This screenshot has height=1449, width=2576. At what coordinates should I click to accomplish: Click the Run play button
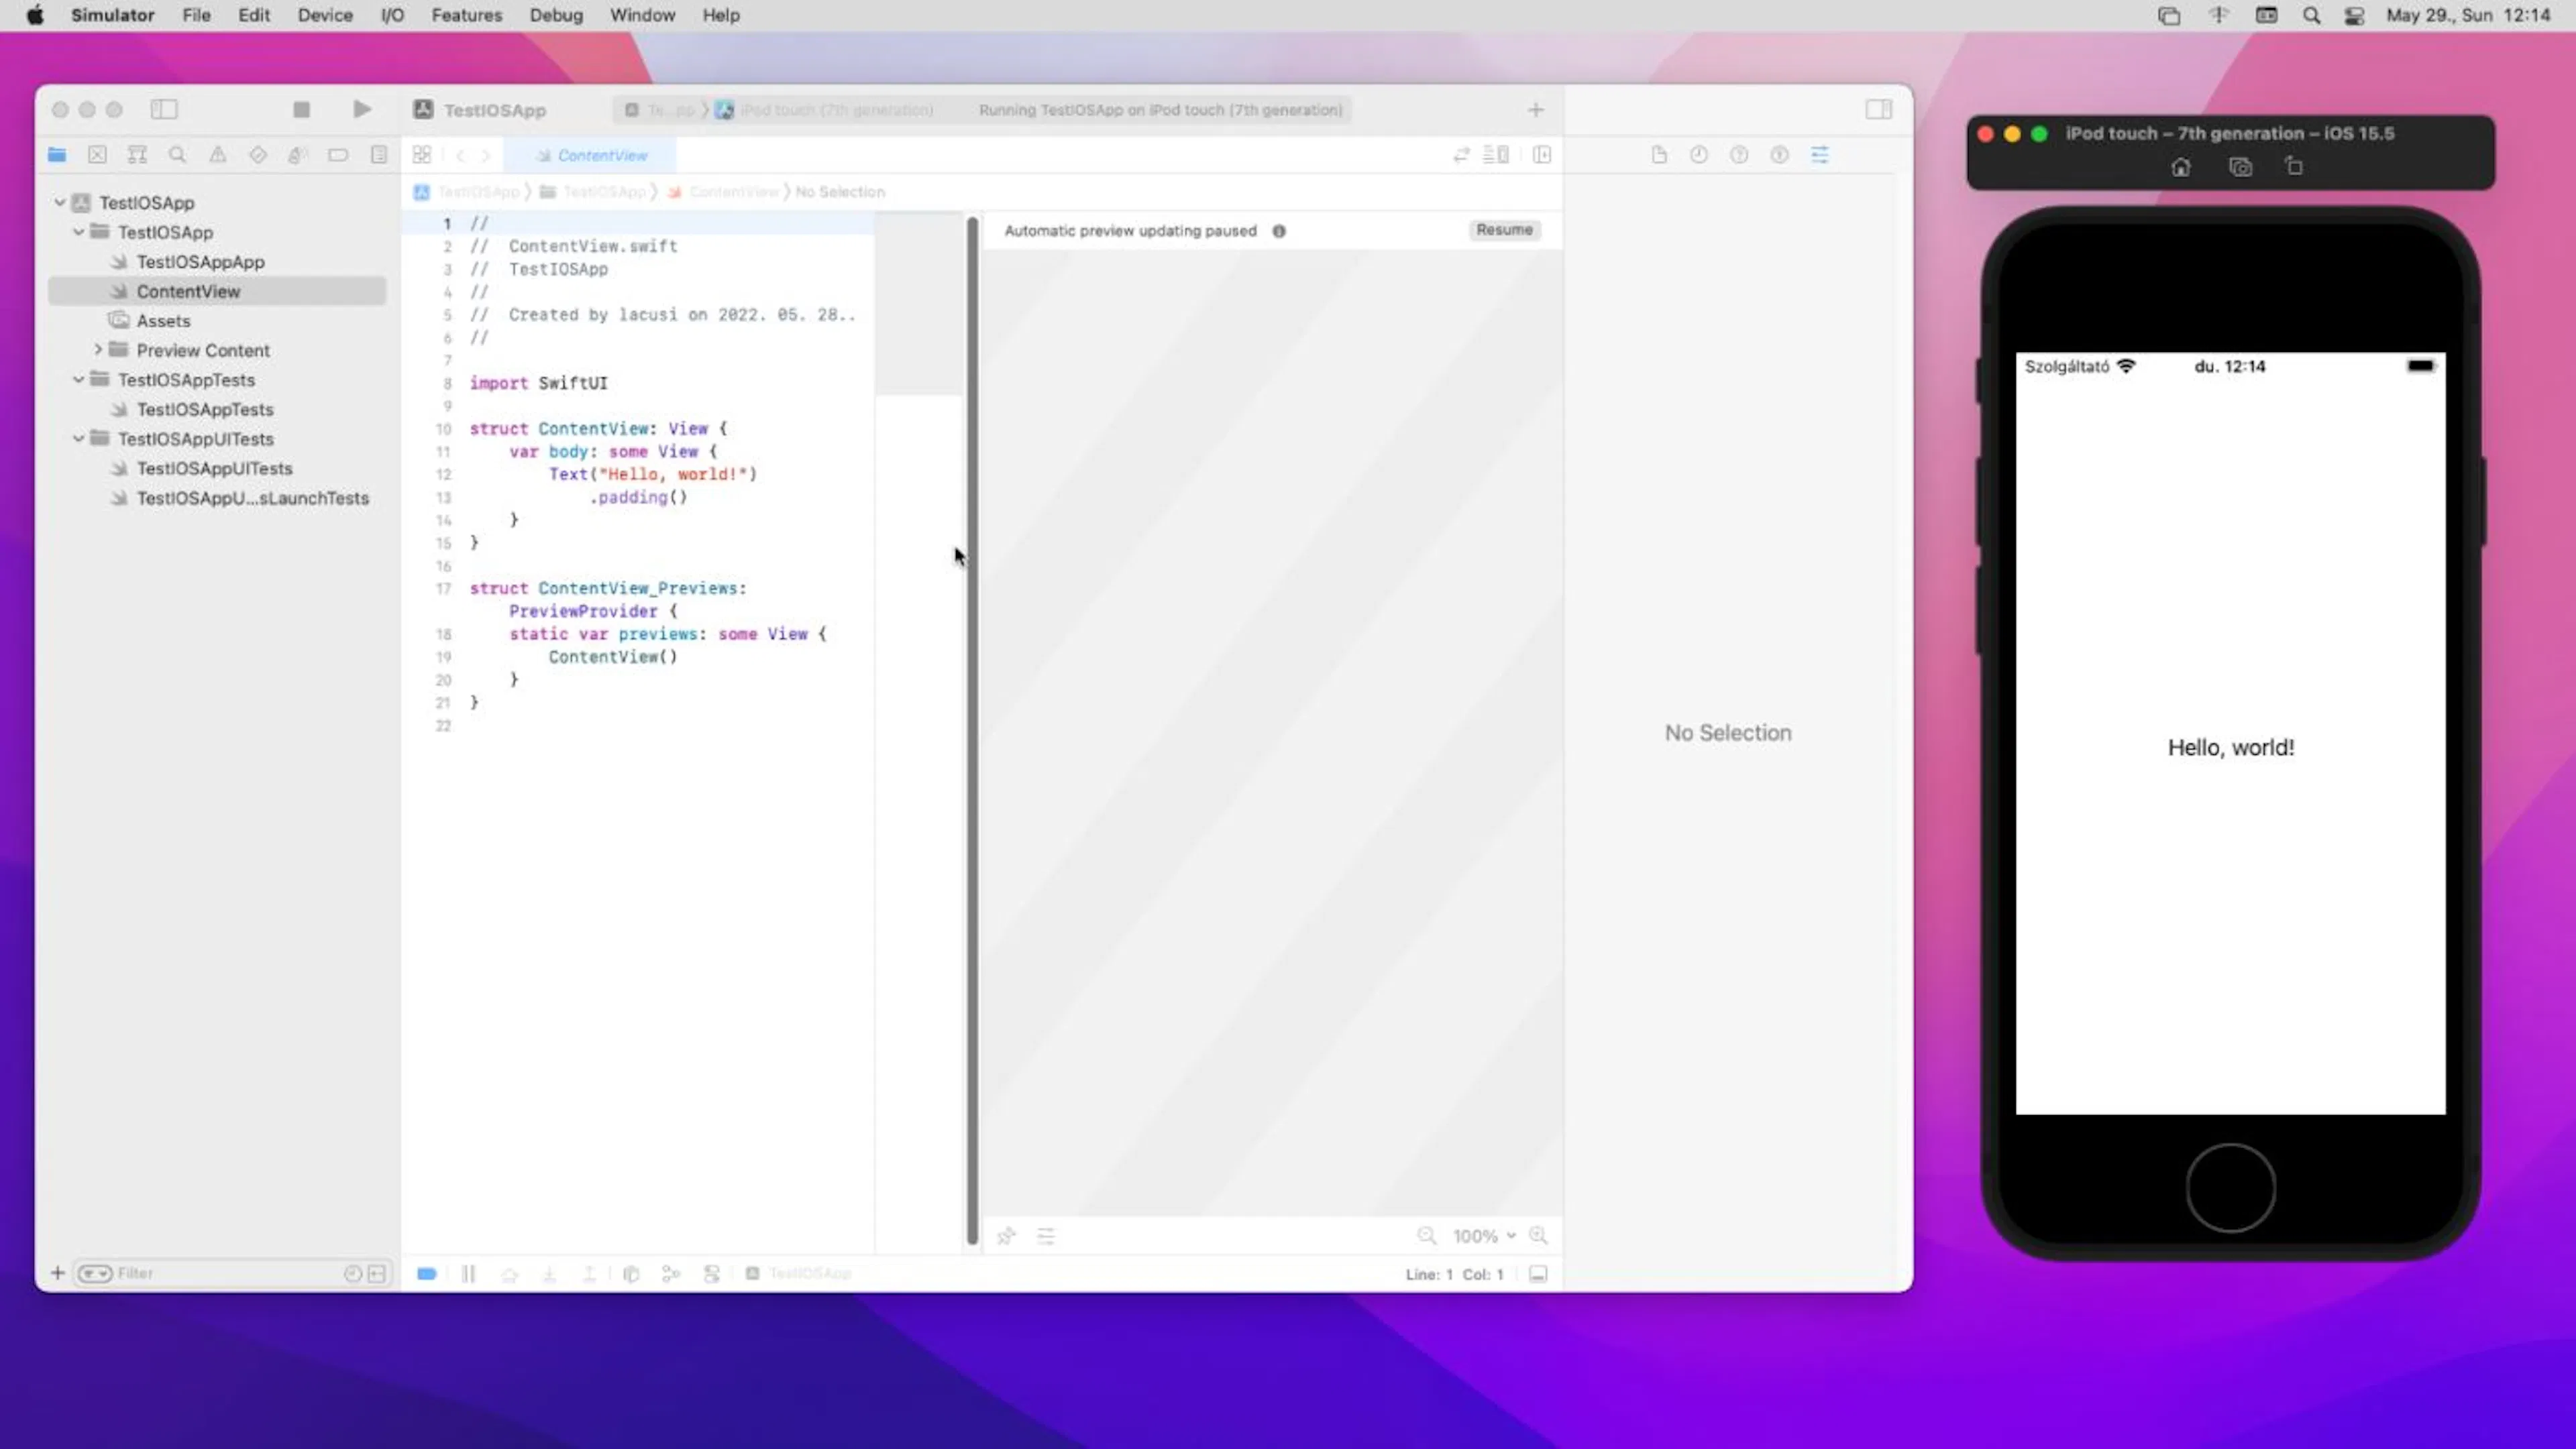362,110
